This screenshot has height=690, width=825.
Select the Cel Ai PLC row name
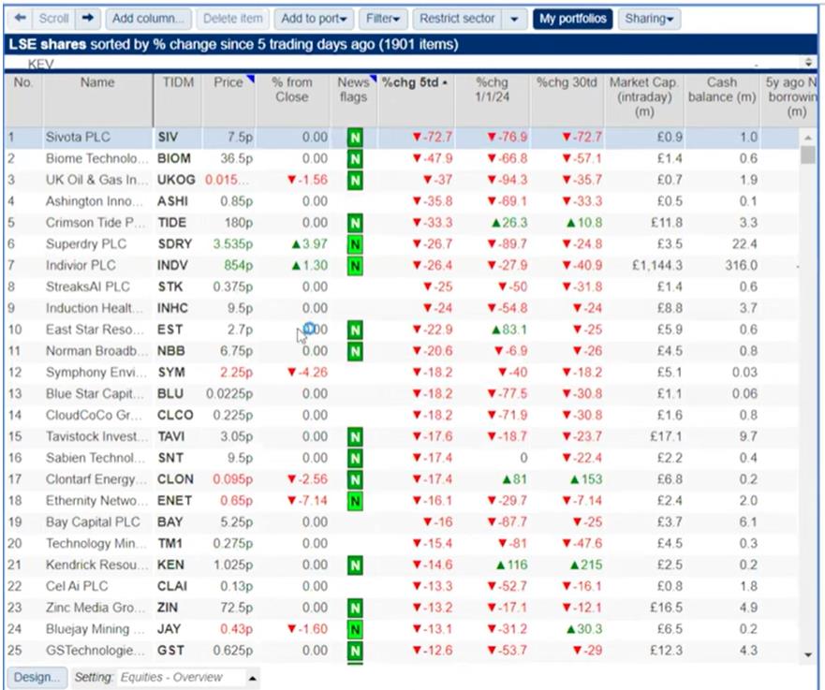76,586
